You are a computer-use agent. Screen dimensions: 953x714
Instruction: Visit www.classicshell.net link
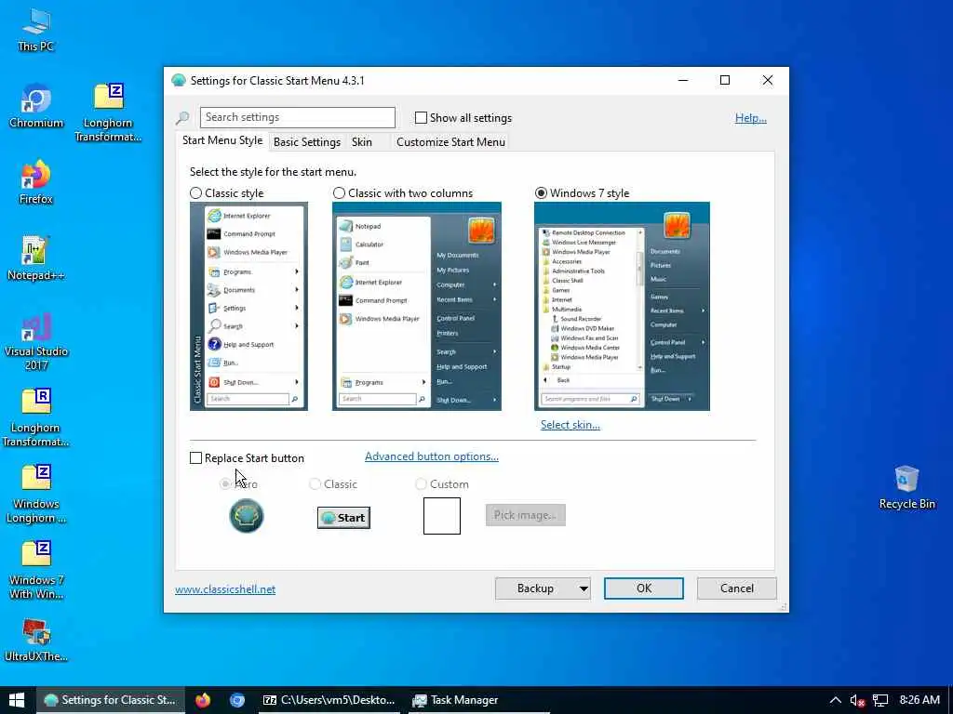click(x=225, y=588)
